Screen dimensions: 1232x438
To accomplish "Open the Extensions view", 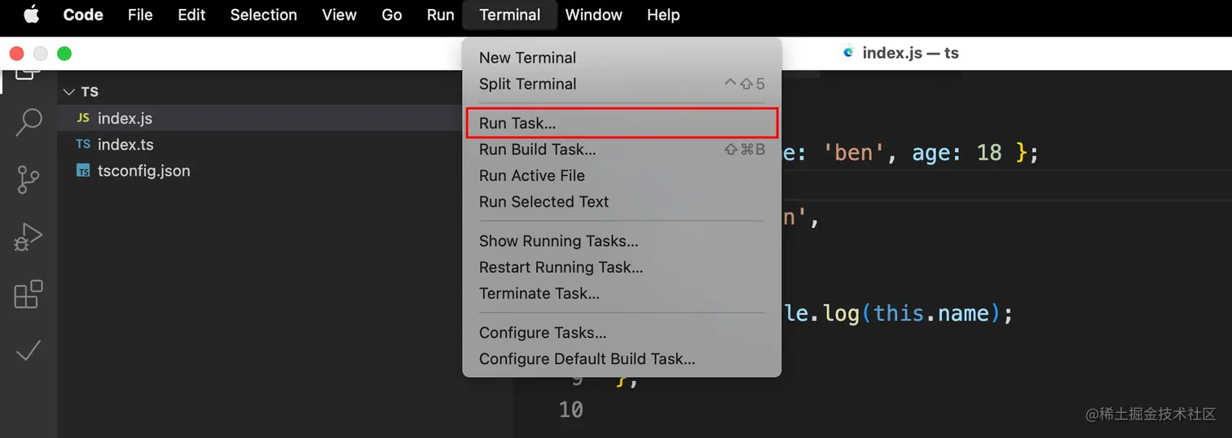I will [x=29, y=295].
